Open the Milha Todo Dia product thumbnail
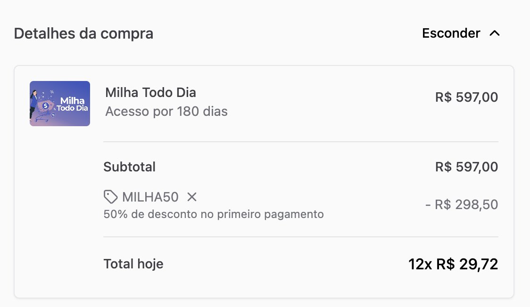 tap(60, 104)
